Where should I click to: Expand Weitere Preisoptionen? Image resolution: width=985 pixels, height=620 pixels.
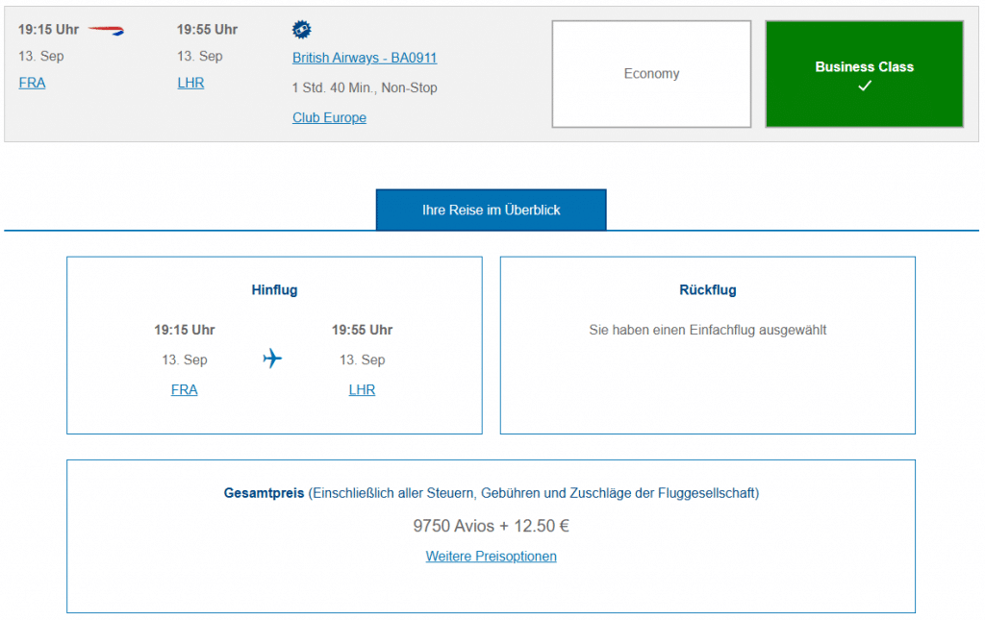click(491, 556)
